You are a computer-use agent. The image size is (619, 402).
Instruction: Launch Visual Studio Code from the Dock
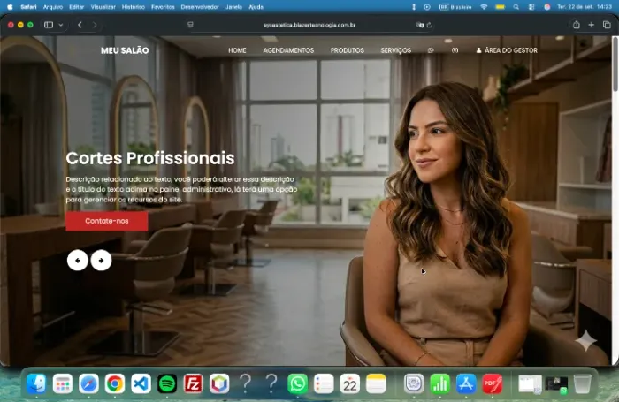pos(141,383)
